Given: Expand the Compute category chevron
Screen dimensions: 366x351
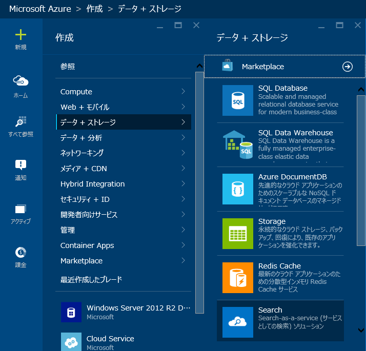Looking at the screenshot, I should point(183,91).
